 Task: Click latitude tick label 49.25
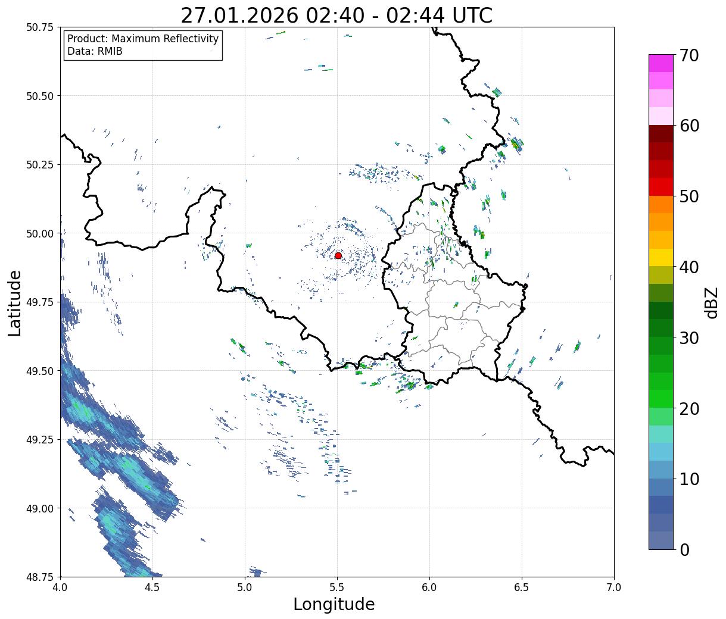pyautogui.click(x=40, y=440)
